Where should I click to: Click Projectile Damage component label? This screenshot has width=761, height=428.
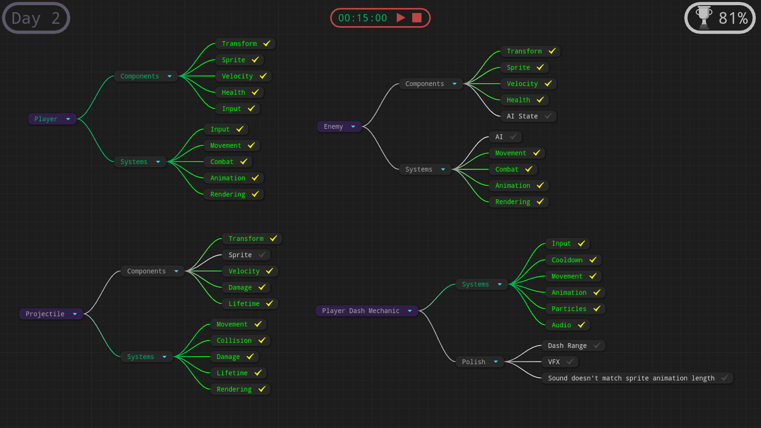pos(240,287)
